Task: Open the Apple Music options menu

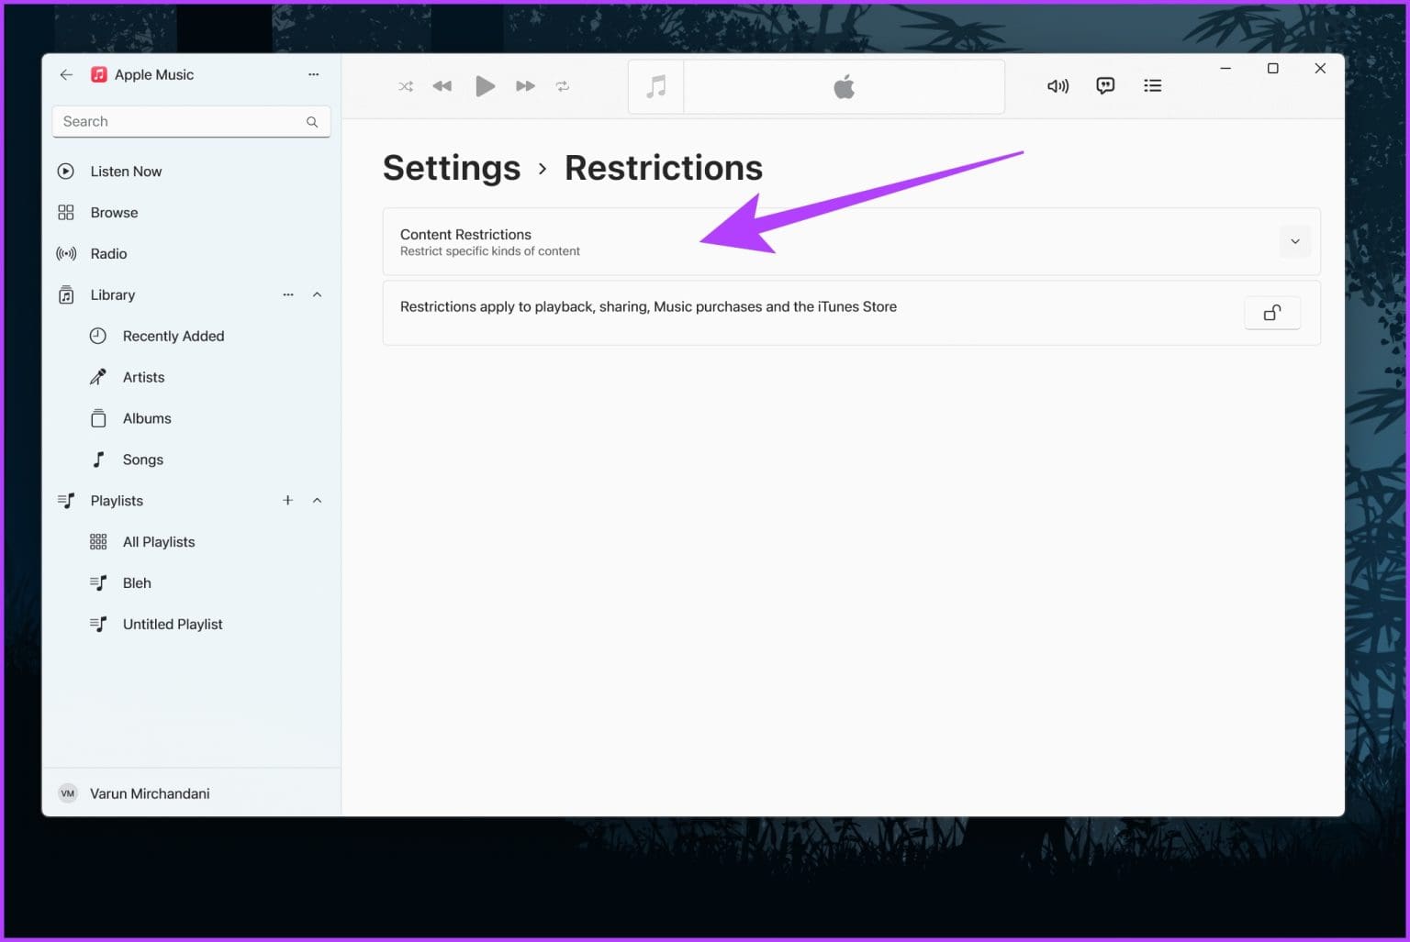Action: coord(313,74)
